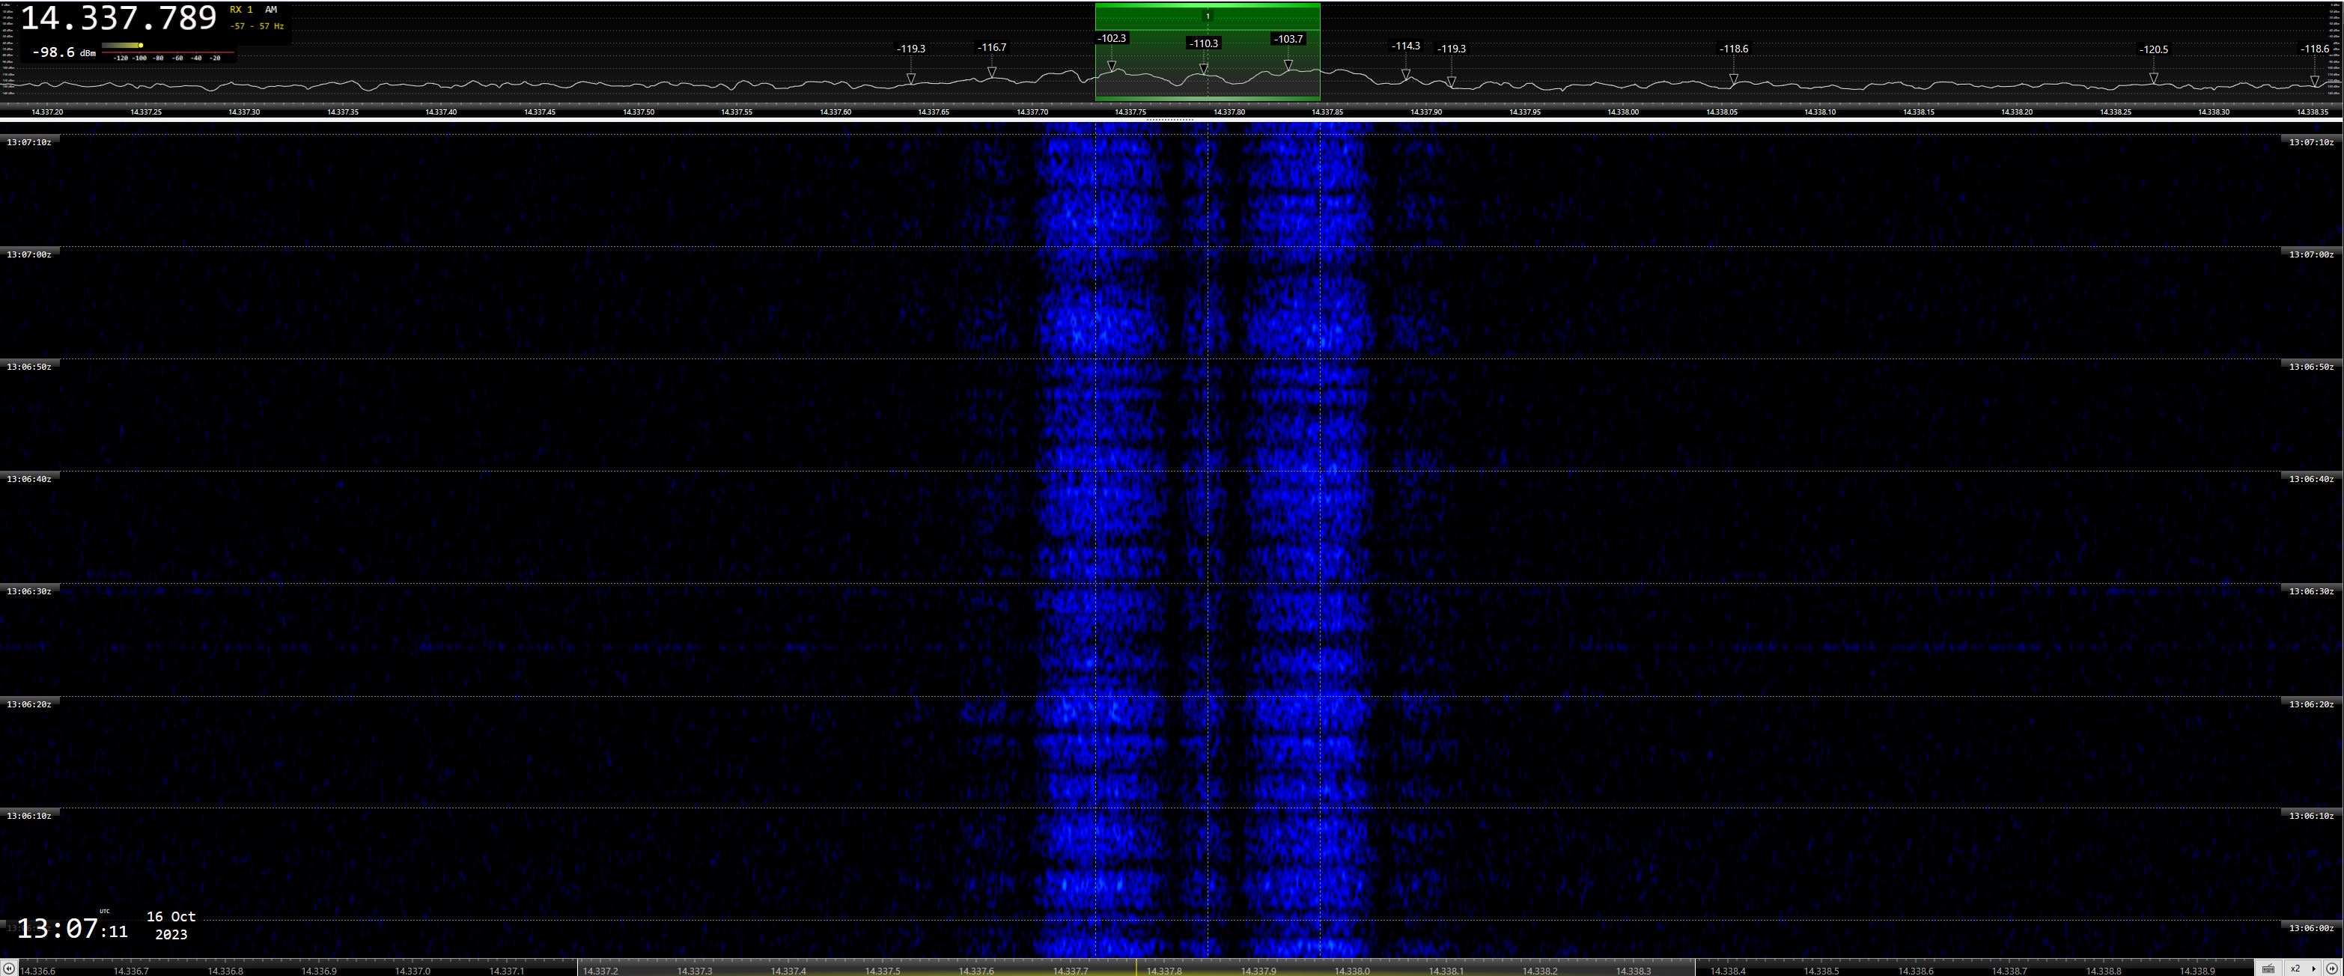The image size is (2344, 976).
Task: Click the -116.7 peak marker triangle
Action: (992, 72)
